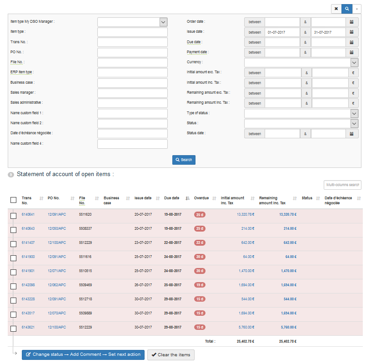Sort by the Issue date column header
This screenshot has height=364, width=371.
coord(143,198)
